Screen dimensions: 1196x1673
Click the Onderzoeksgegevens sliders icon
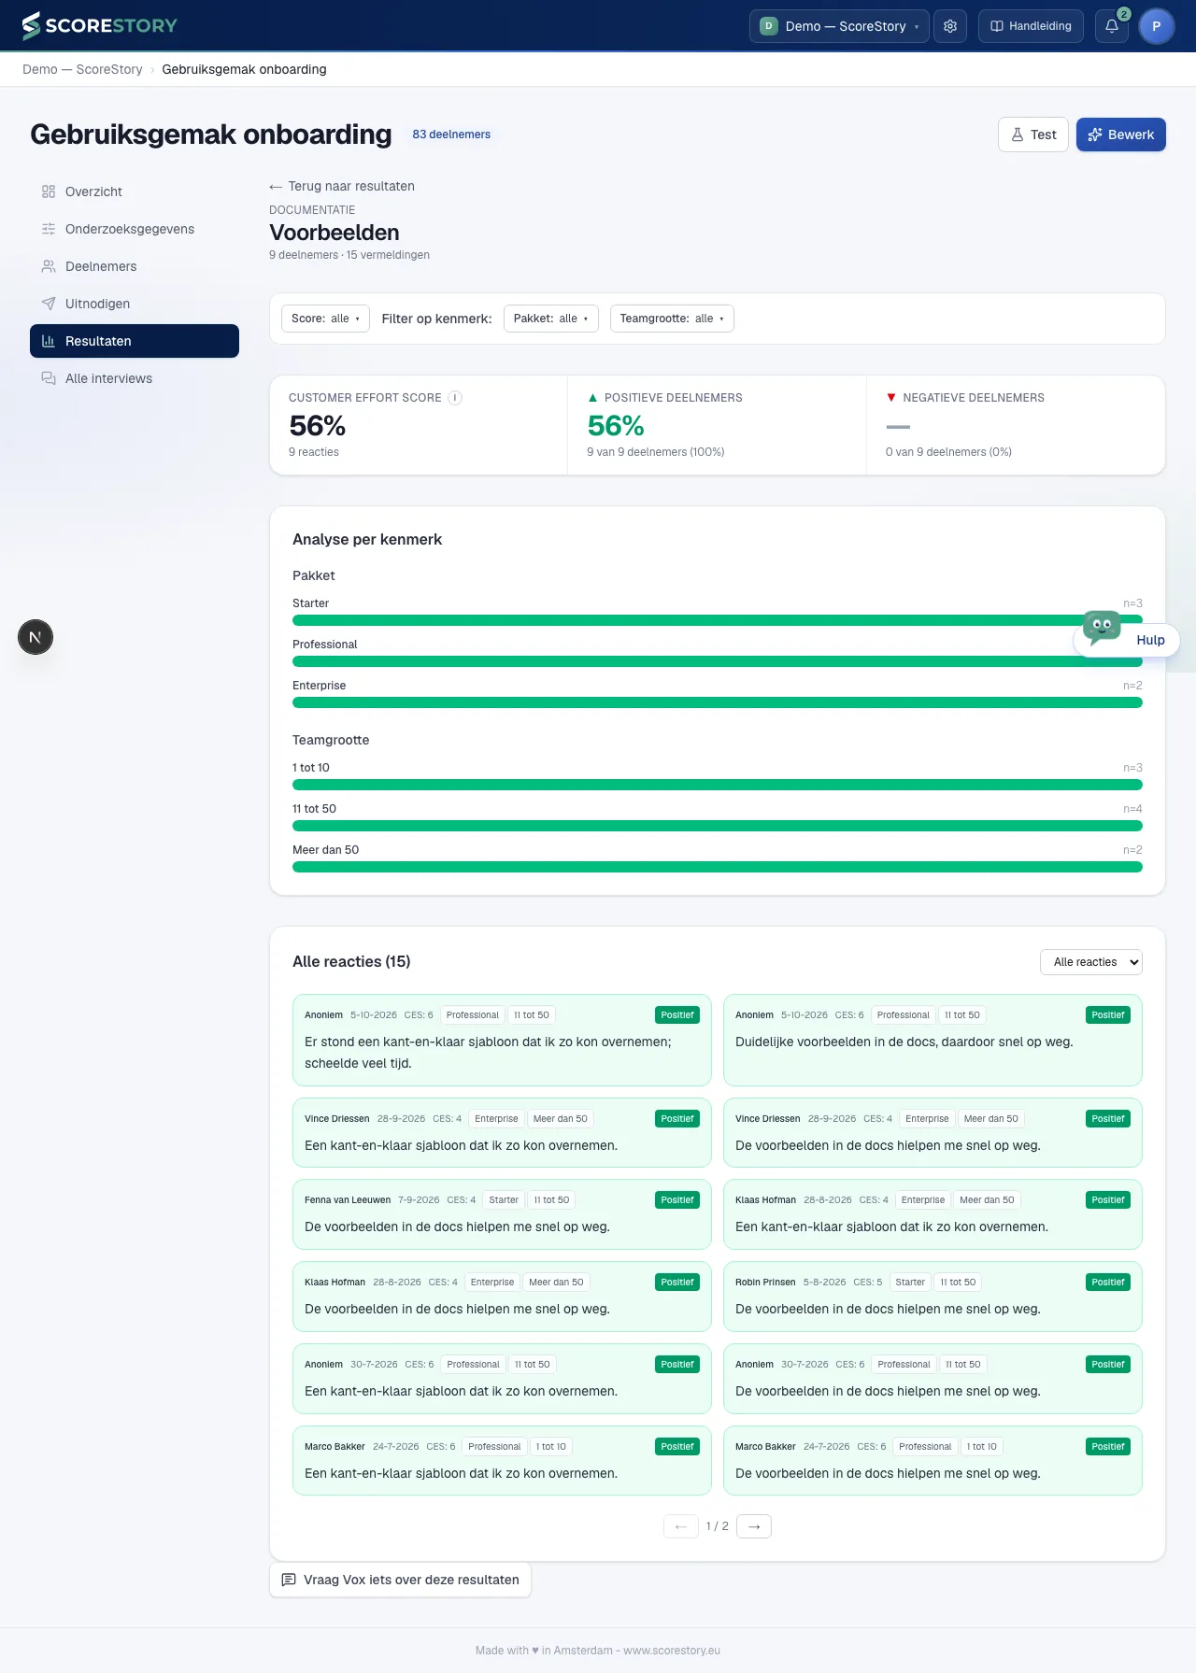[49, 229]
